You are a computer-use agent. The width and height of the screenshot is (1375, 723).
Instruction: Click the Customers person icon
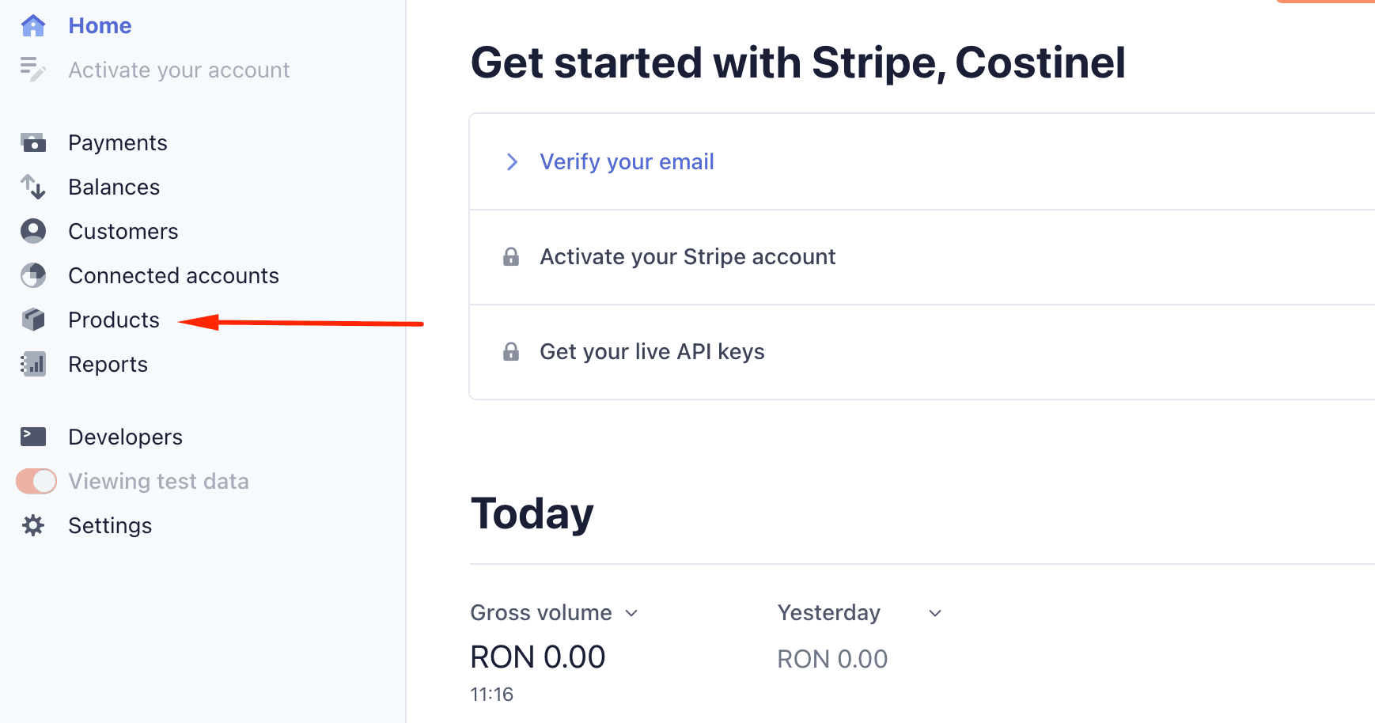[x=33, y=231]
